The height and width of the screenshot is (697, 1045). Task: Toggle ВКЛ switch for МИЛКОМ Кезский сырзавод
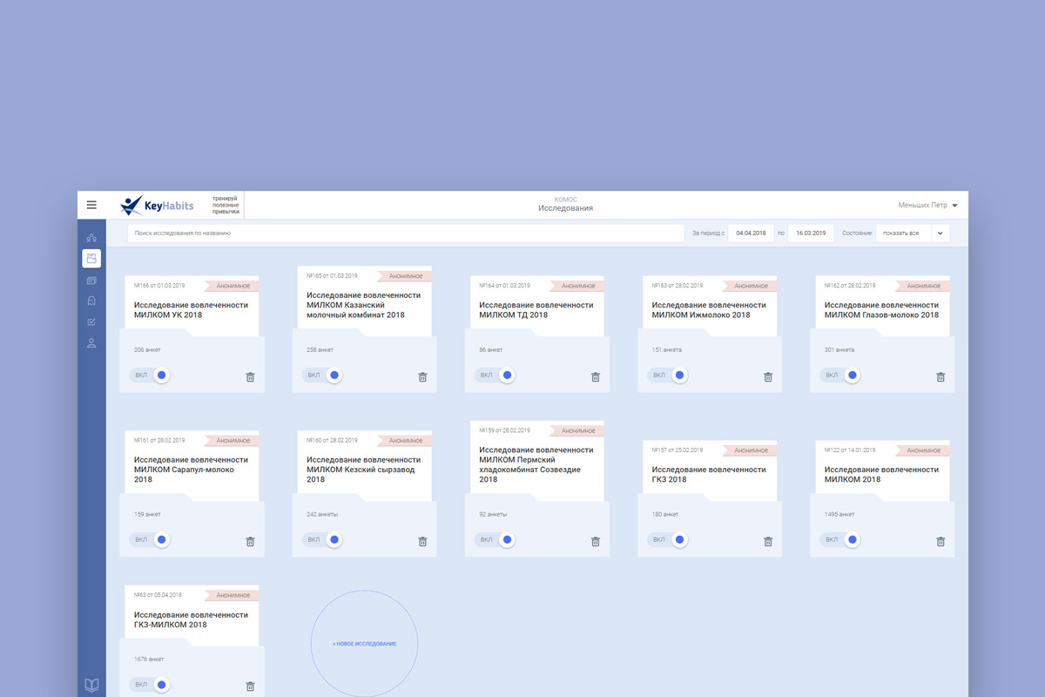pos(334,540)
